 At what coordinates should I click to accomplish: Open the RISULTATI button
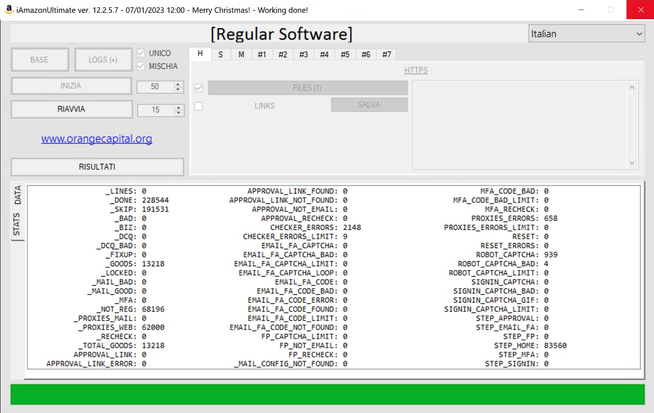[x=97, y=167]
